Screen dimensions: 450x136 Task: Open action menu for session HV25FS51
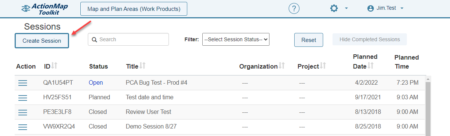(x=23, y=97)
